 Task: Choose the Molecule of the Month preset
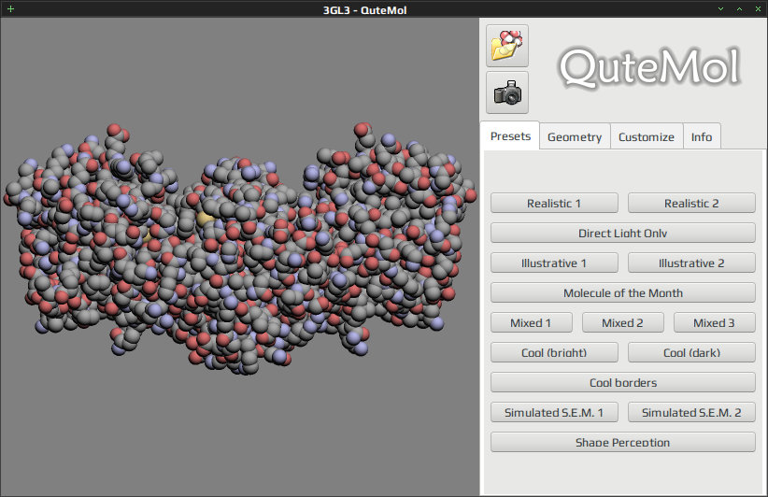[623, 292]
